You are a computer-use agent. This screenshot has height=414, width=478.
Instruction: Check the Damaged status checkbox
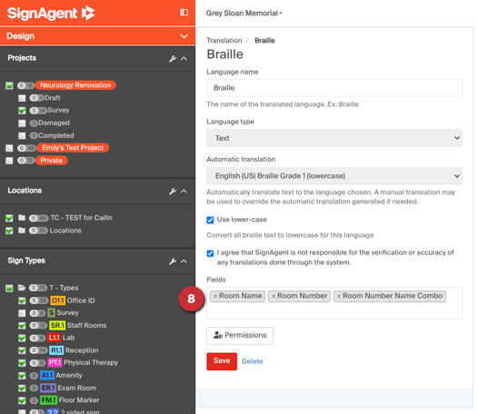pos(22,123)
